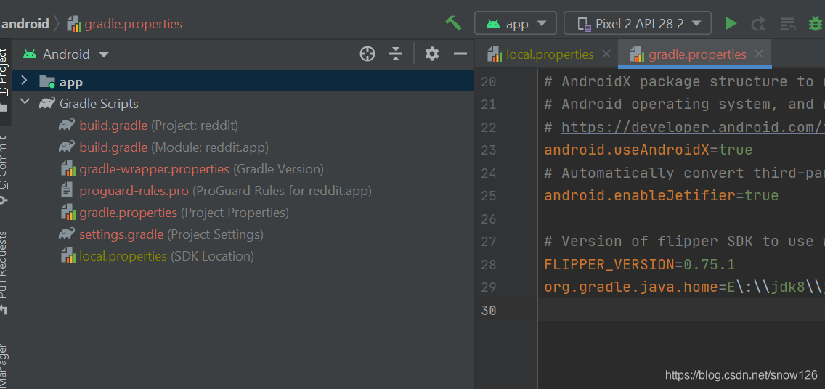The image size is (825, 389).
Task: Select proguard-rules.pro in Gradle Scripts
Action: coord(134,191)
